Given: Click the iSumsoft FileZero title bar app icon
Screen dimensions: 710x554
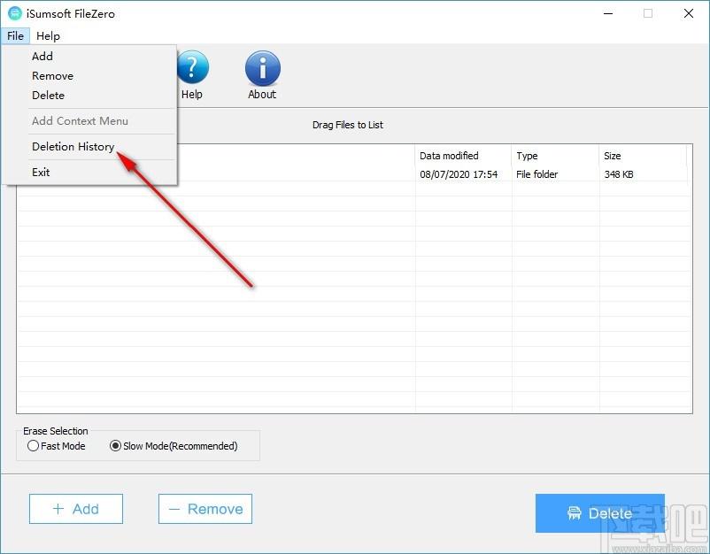Looking at the screenshot, I should [x=15, y=14].
